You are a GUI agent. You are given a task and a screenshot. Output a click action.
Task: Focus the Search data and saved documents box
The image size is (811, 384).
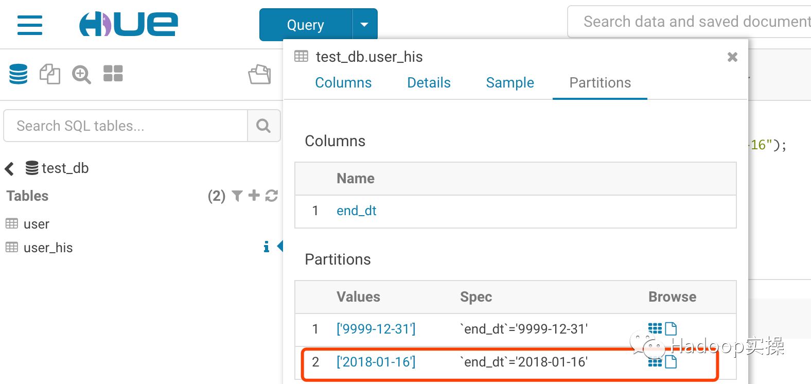click(690, 22)
